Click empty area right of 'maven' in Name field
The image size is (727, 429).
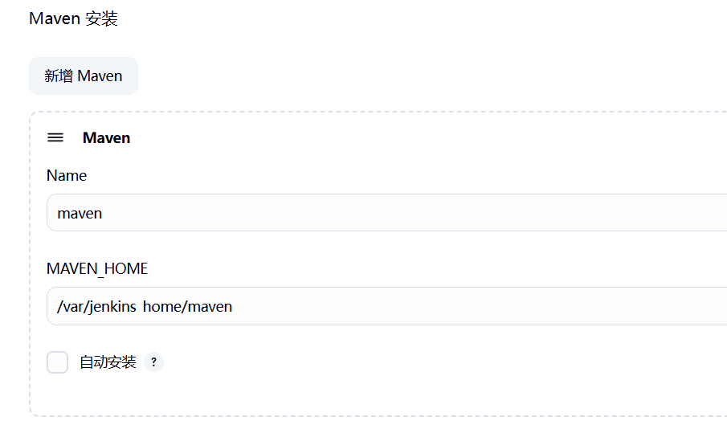tap(402, 213)
